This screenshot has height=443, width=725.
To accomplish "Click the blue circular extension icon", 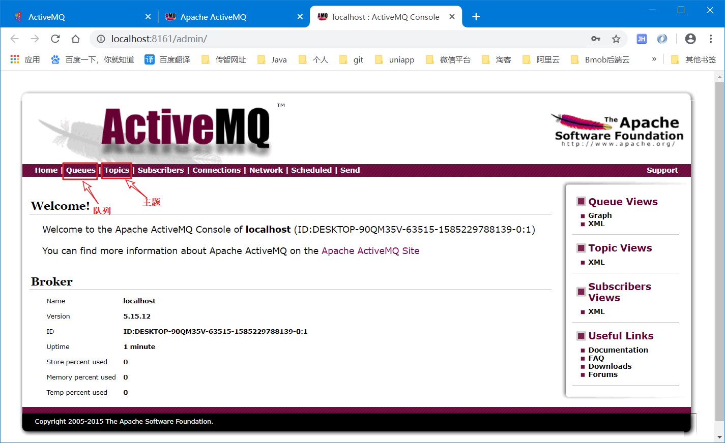I will click(x=662, y=39).
